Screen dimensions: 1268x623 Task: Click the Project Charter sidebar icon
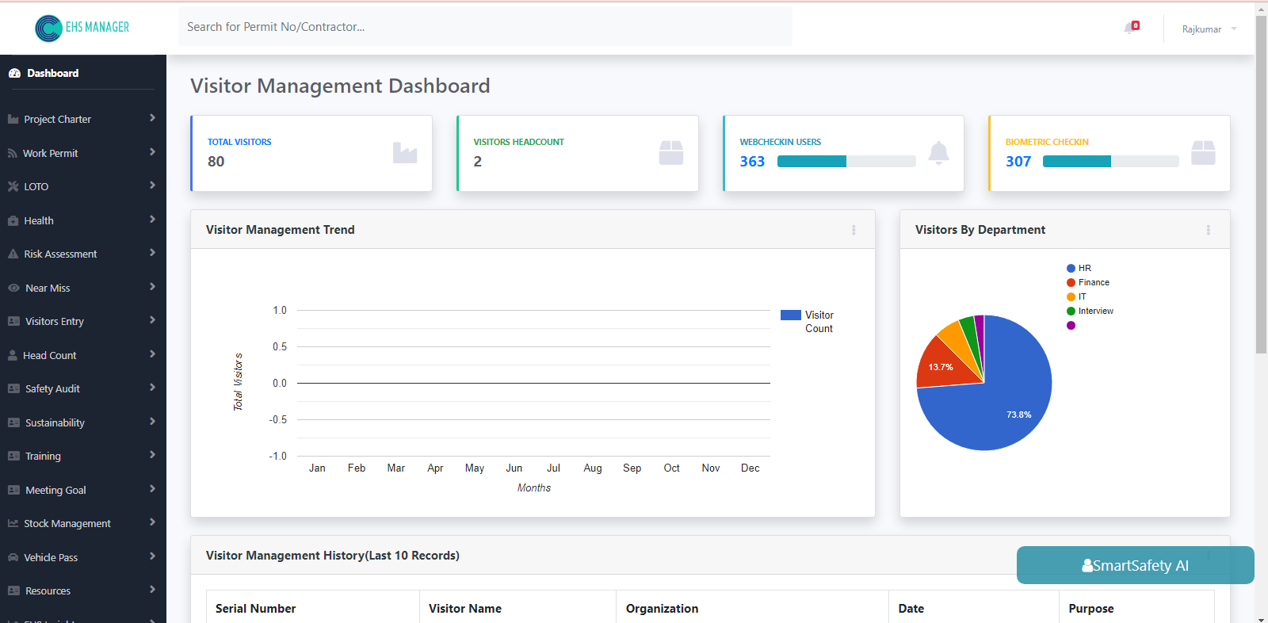pos(13,120)
